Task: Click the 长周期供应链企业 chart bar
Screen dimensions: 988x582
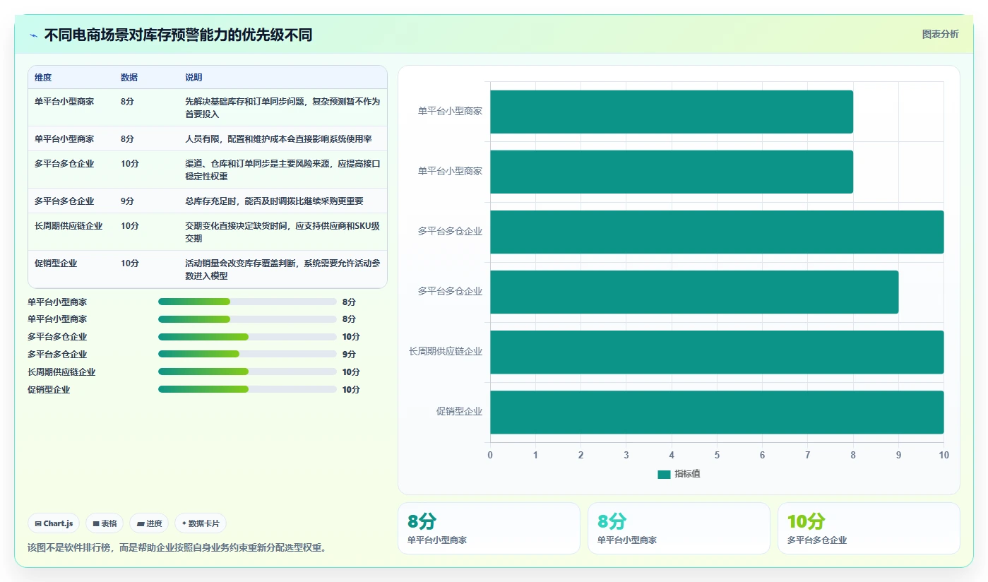Action: [717, 352]
